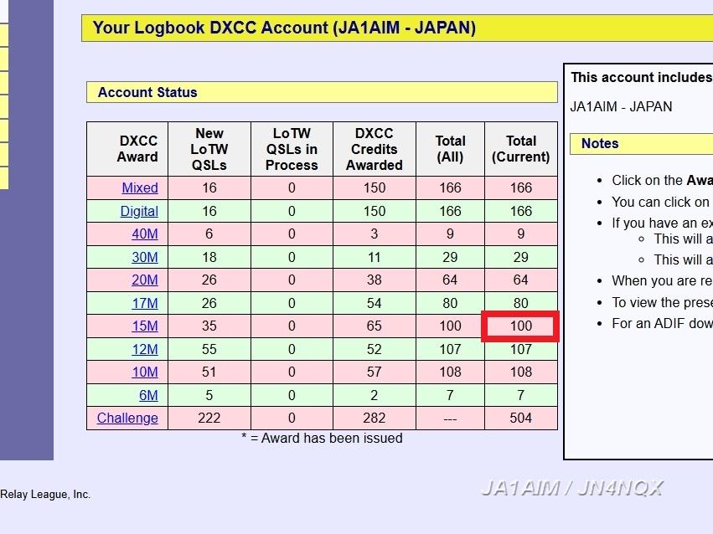Click the DXCC Credits Awarded column header
713x534 pixels.
(x=374, y=149)
